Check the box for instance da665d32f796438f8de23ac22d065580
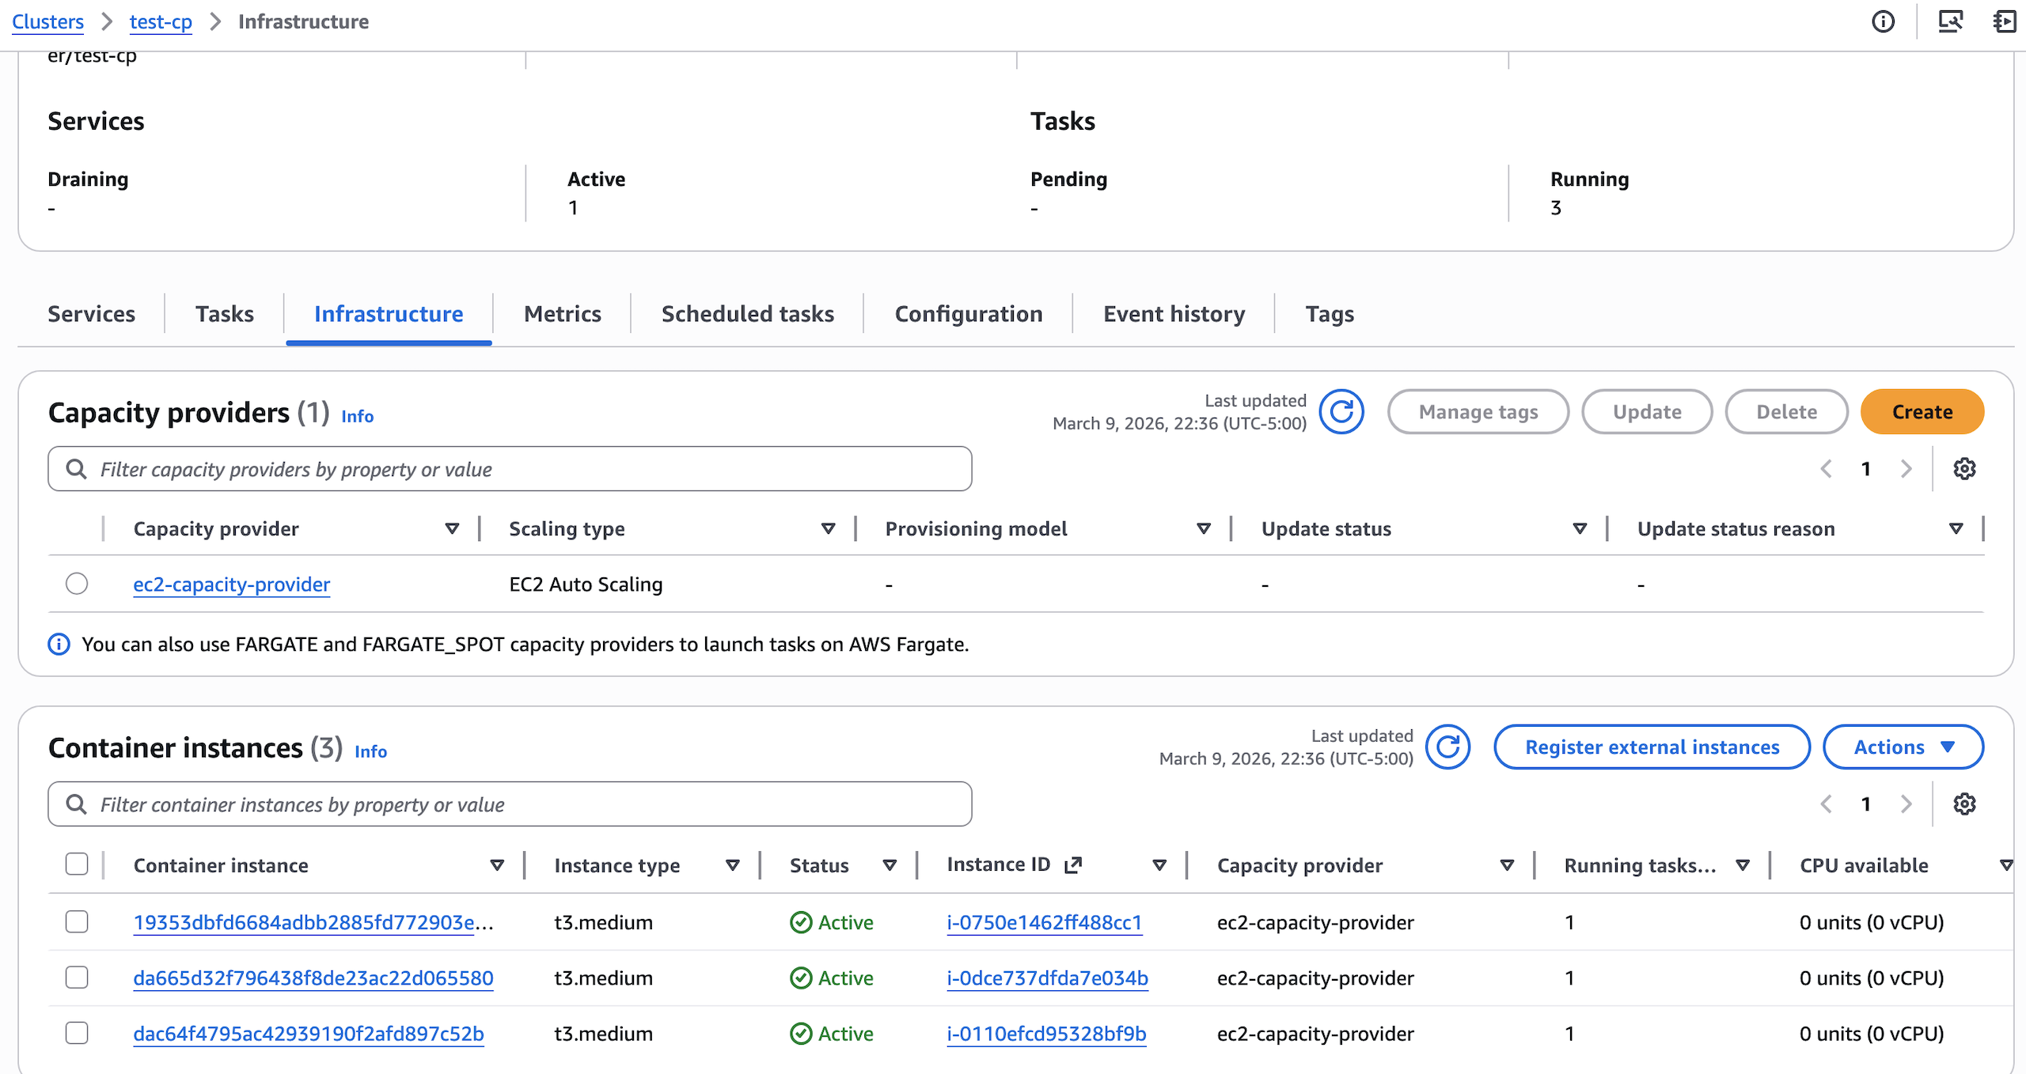2026x1074 pixels. [77, 978]
